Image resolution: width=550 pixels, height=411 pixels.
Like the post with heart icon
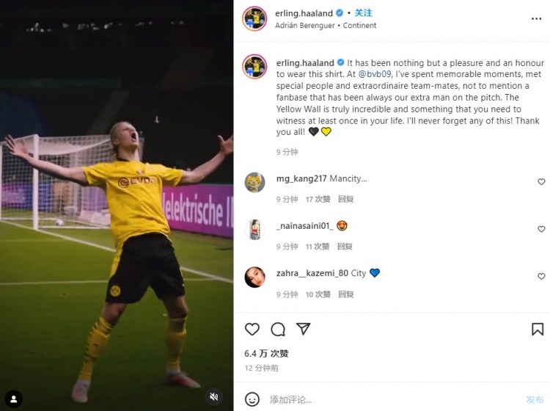252,330
